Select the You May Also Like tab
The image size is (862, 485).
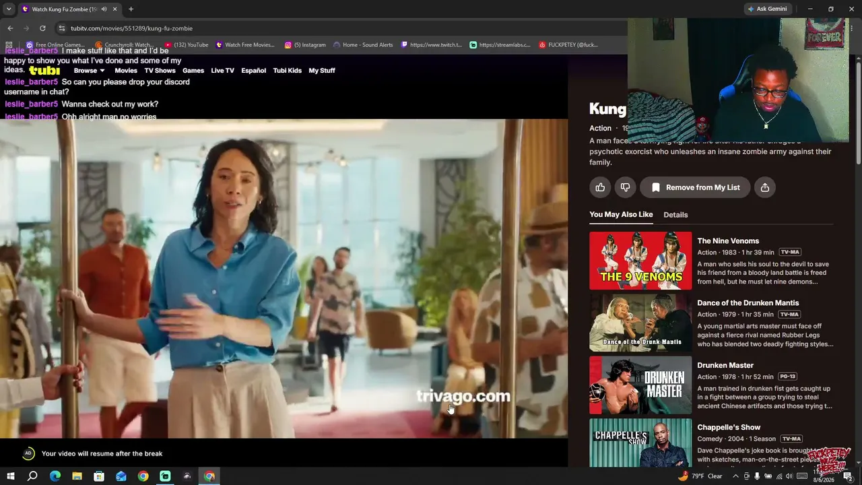point(621,215)
